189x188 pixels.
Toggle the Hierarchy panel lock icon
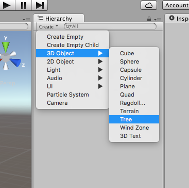pos(149,19)
